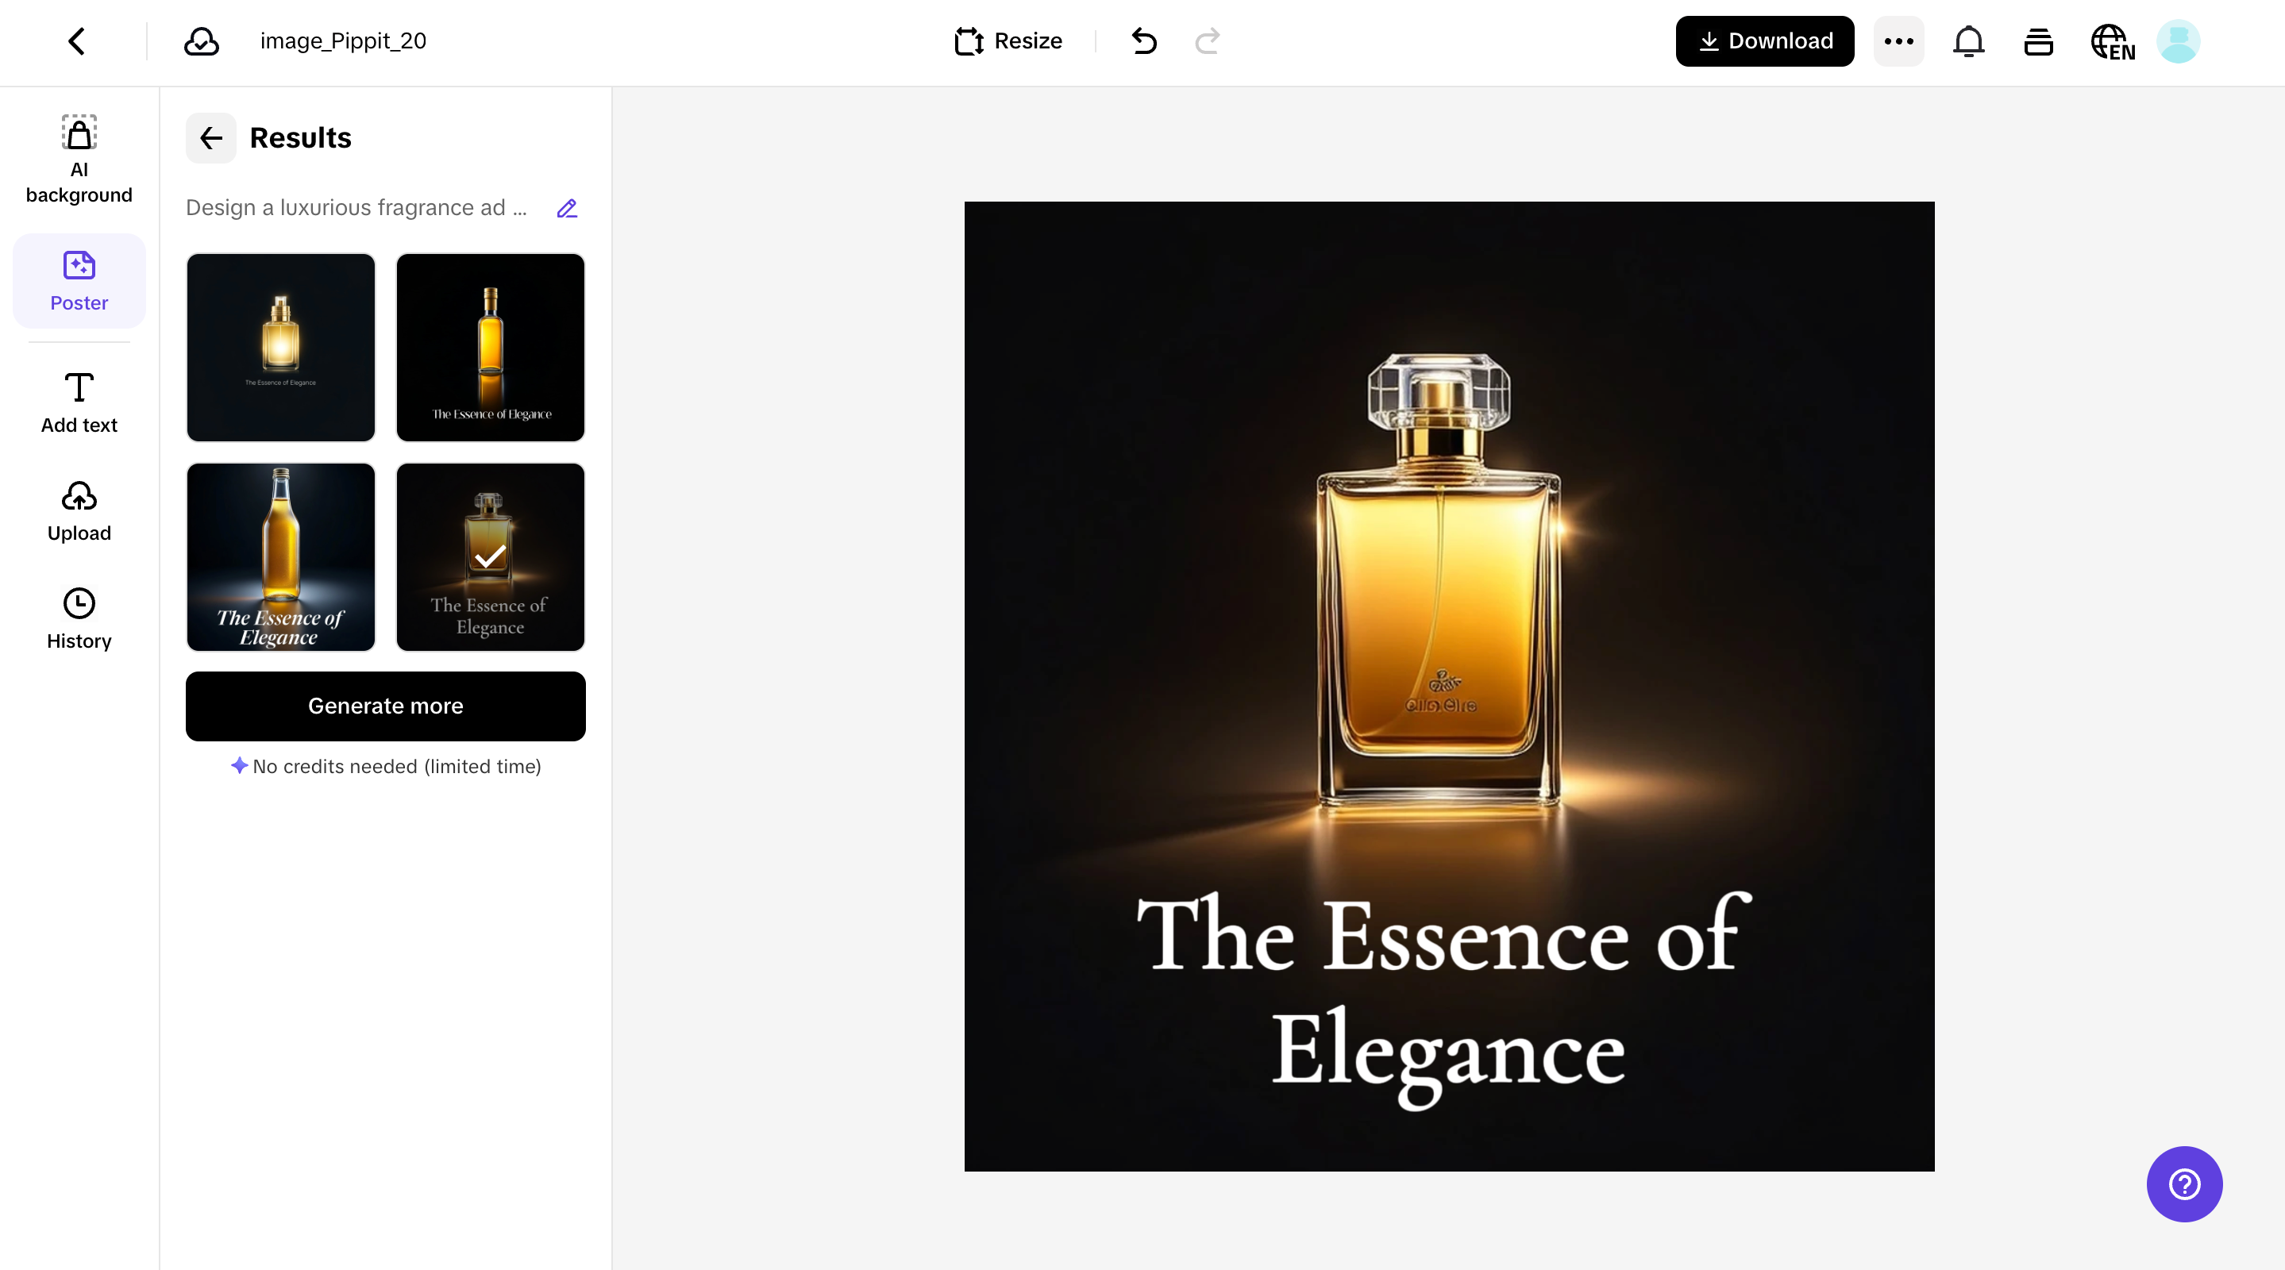Go back from Results panel
Viewport: 2285px width, 1270px height.
point(210,138)
